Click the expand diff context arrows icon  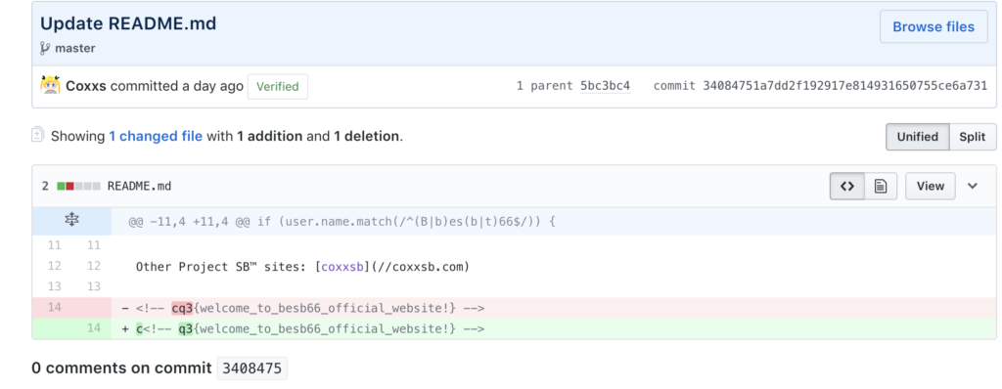pyautogui.click(x=71, y=221)
